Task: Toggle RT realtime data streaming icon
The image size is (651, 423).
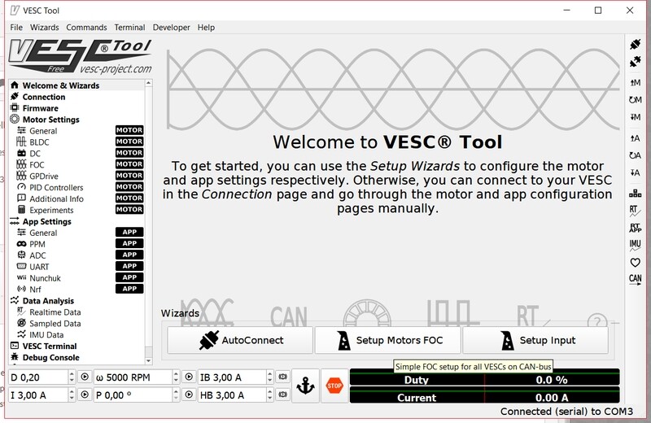Action: click(635, 211)
